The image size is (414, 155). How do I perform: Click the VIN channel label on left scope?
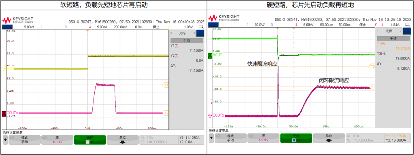10,68
